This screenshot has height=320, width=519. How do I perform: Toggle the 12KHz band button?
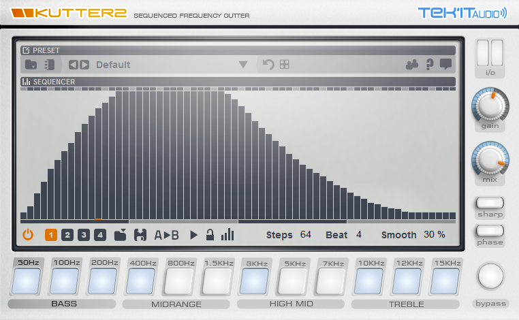tap(407, 281)
